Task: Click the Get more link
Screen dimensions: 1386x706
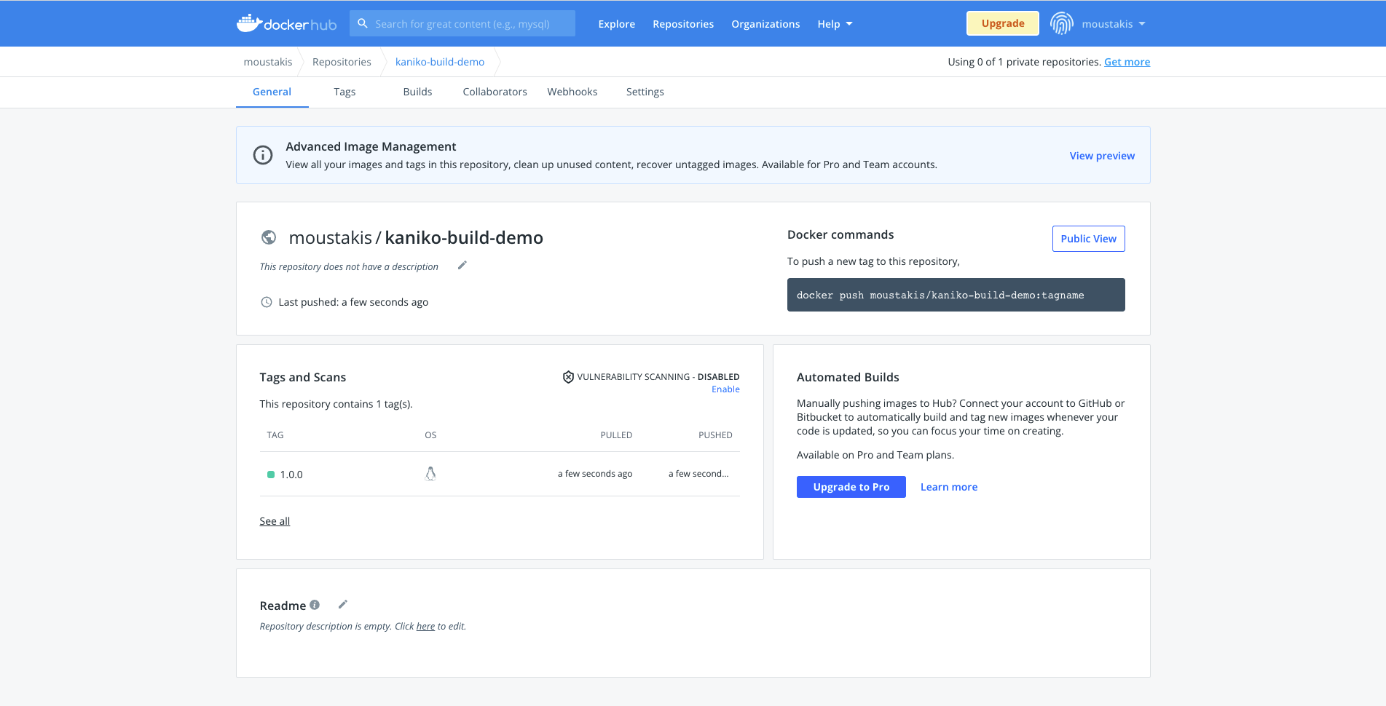Action: [x=1127, y=62]
